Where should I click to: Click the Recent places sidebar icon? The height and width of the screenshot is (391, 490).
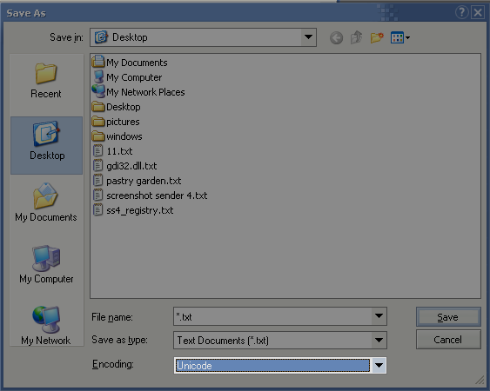tap(46, 81)
